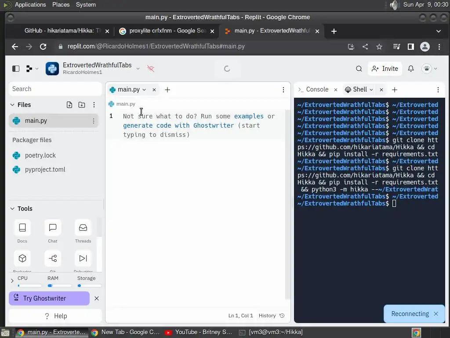Open a new Chrome tab
Screen dimensions: 450x338
(334, 31)
